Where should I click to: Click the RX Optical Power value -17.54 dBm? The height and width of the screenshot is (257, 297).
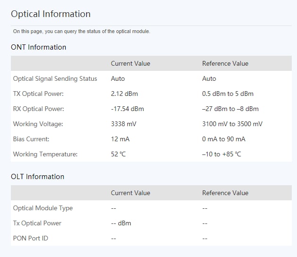[128, 109]
